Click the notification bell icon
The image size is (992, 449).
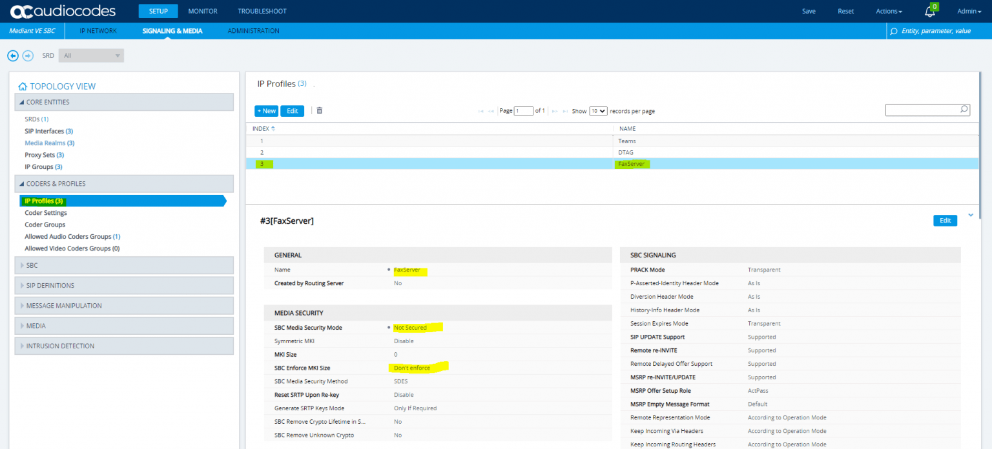(929, 12)
